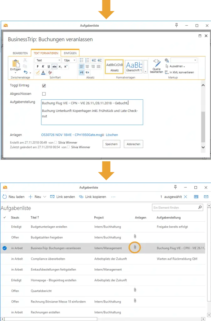Click scroll-down arrow of form scrollbar

click(203, 147)
